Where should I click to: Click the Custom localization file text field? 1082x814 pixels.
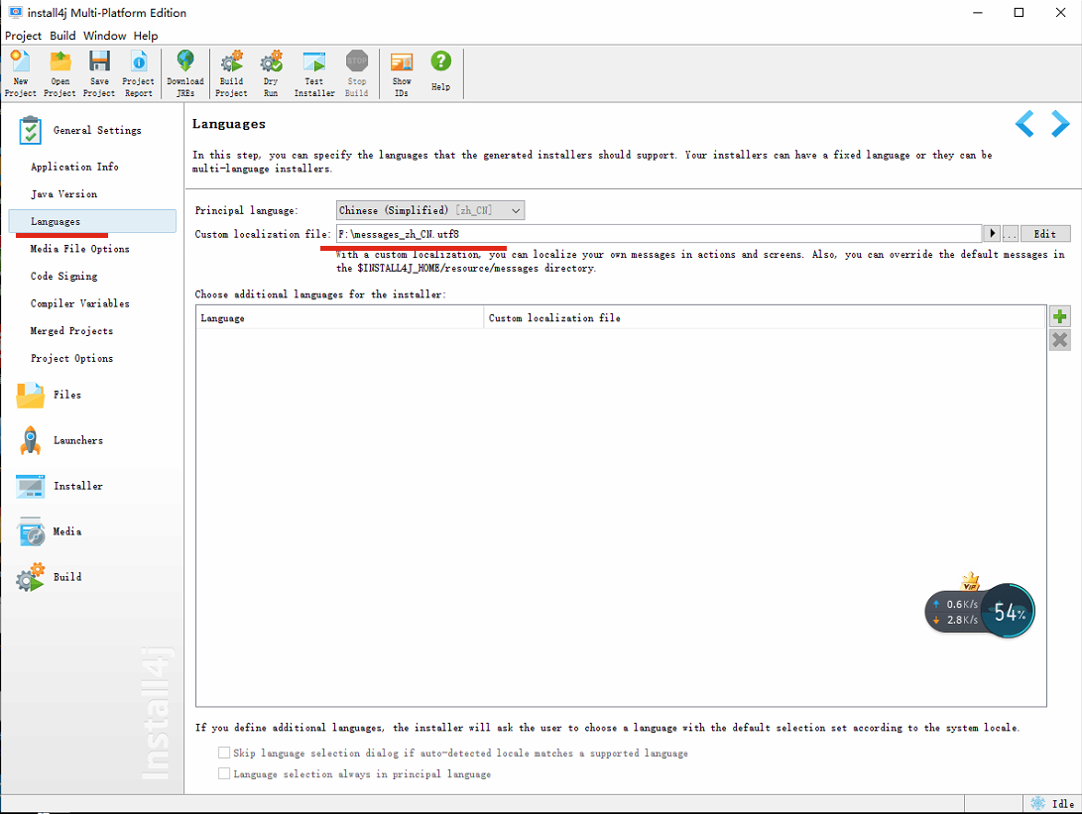(659, 234)
